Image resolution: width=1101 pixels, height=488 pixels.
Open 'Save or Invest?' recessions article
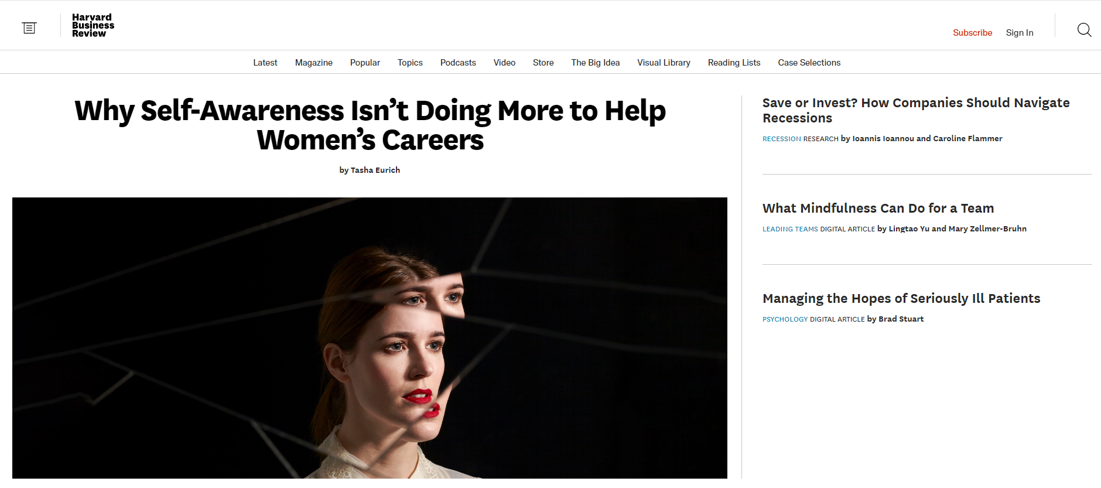[916, 110]
